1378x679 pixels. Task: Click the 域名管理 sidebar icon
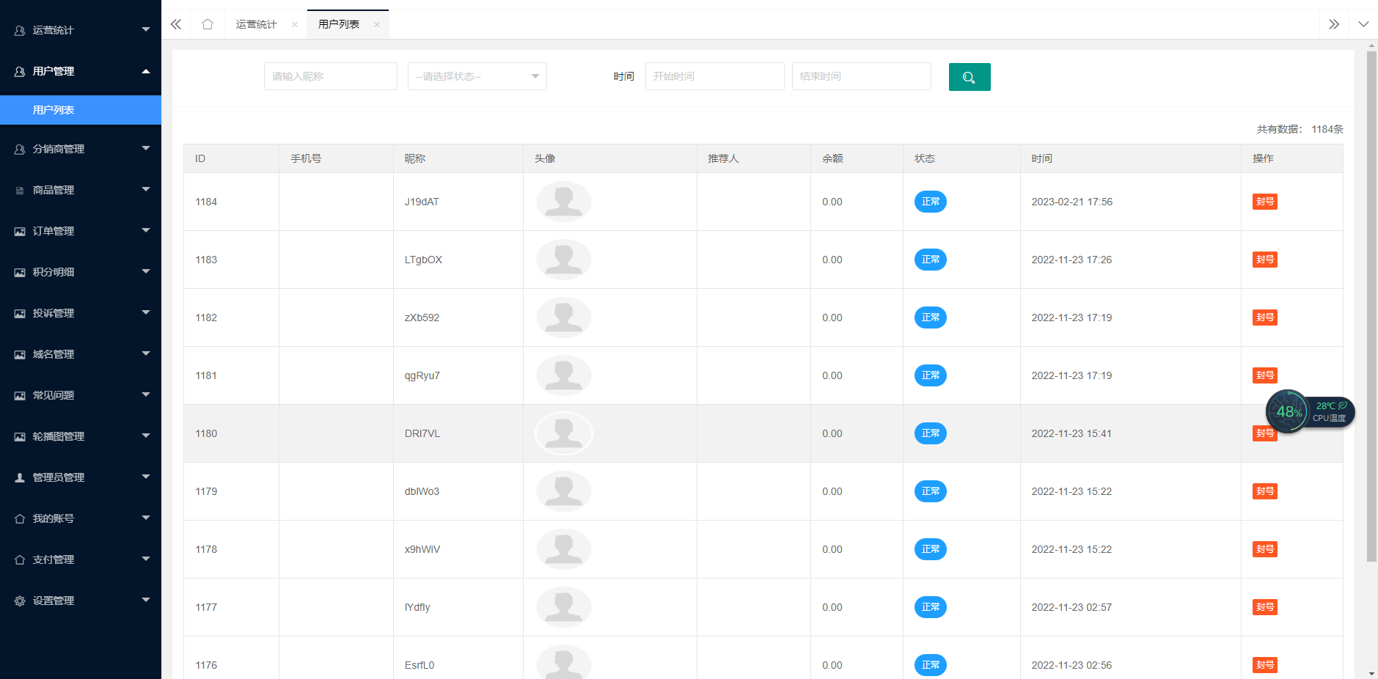click(x=20, y=354)
